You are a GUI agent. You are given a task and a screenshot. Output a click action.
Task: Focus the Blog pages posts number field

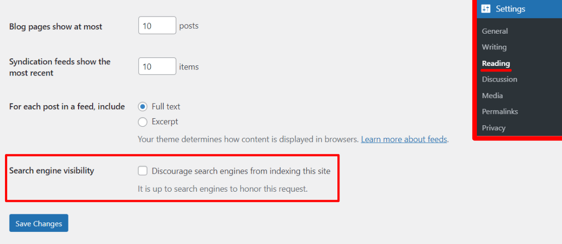point(157,26)
